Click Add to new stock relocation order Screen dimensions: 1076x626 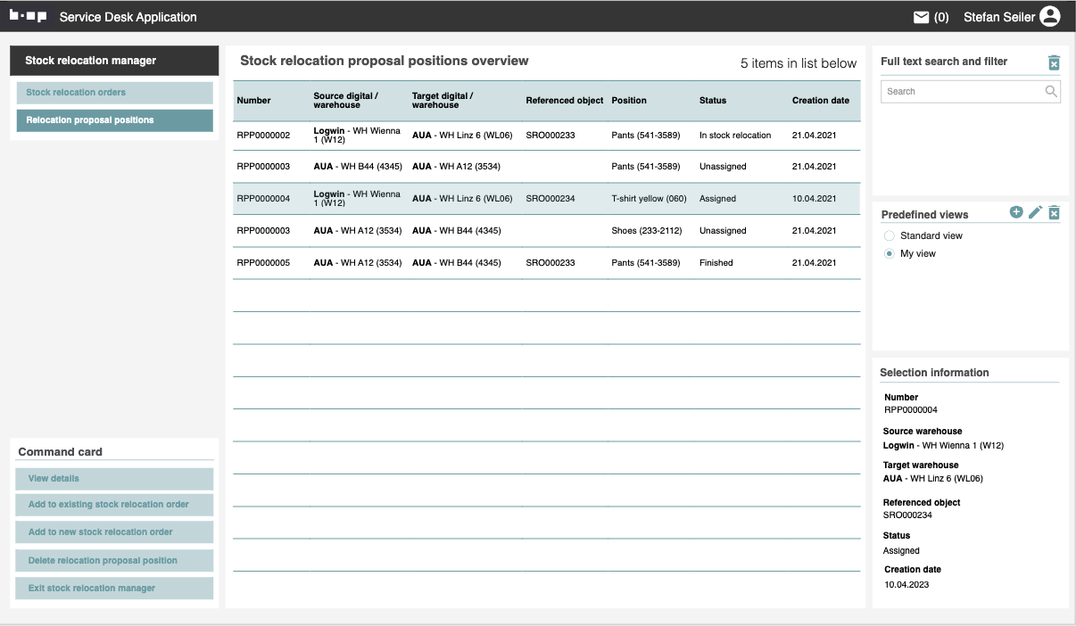[114, 532]
